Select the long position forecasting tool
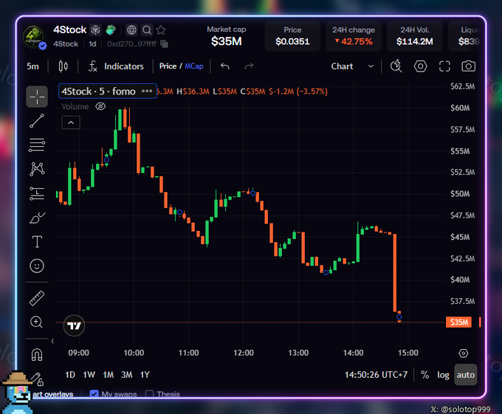Image resolution: width=502 pixels, height=414 pixels. (x=37, y=193)
